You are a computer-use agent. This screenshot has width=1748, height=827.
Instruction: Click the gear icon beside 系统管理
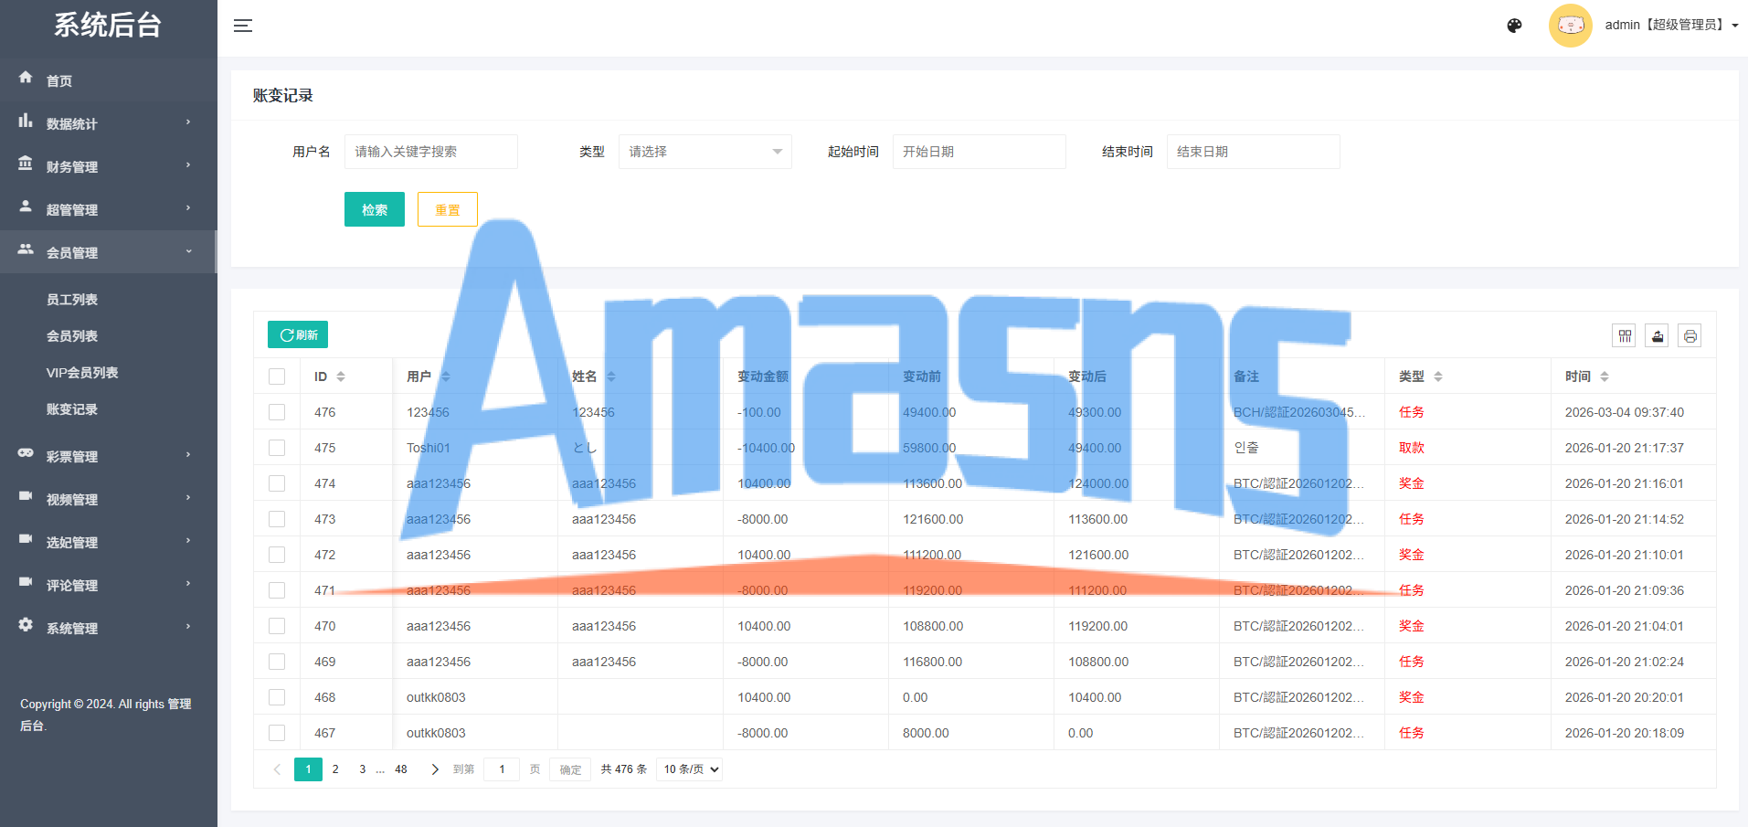(26, 625)
